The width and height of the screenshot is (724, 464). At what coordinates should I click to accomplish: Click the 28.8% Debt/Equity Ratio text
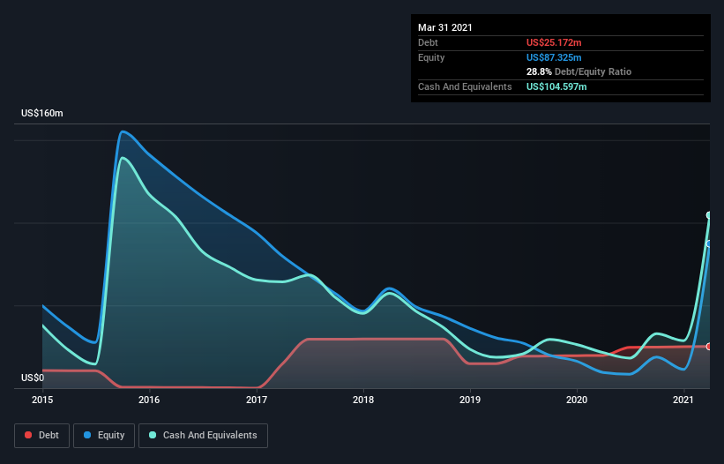tap(579, 72)
